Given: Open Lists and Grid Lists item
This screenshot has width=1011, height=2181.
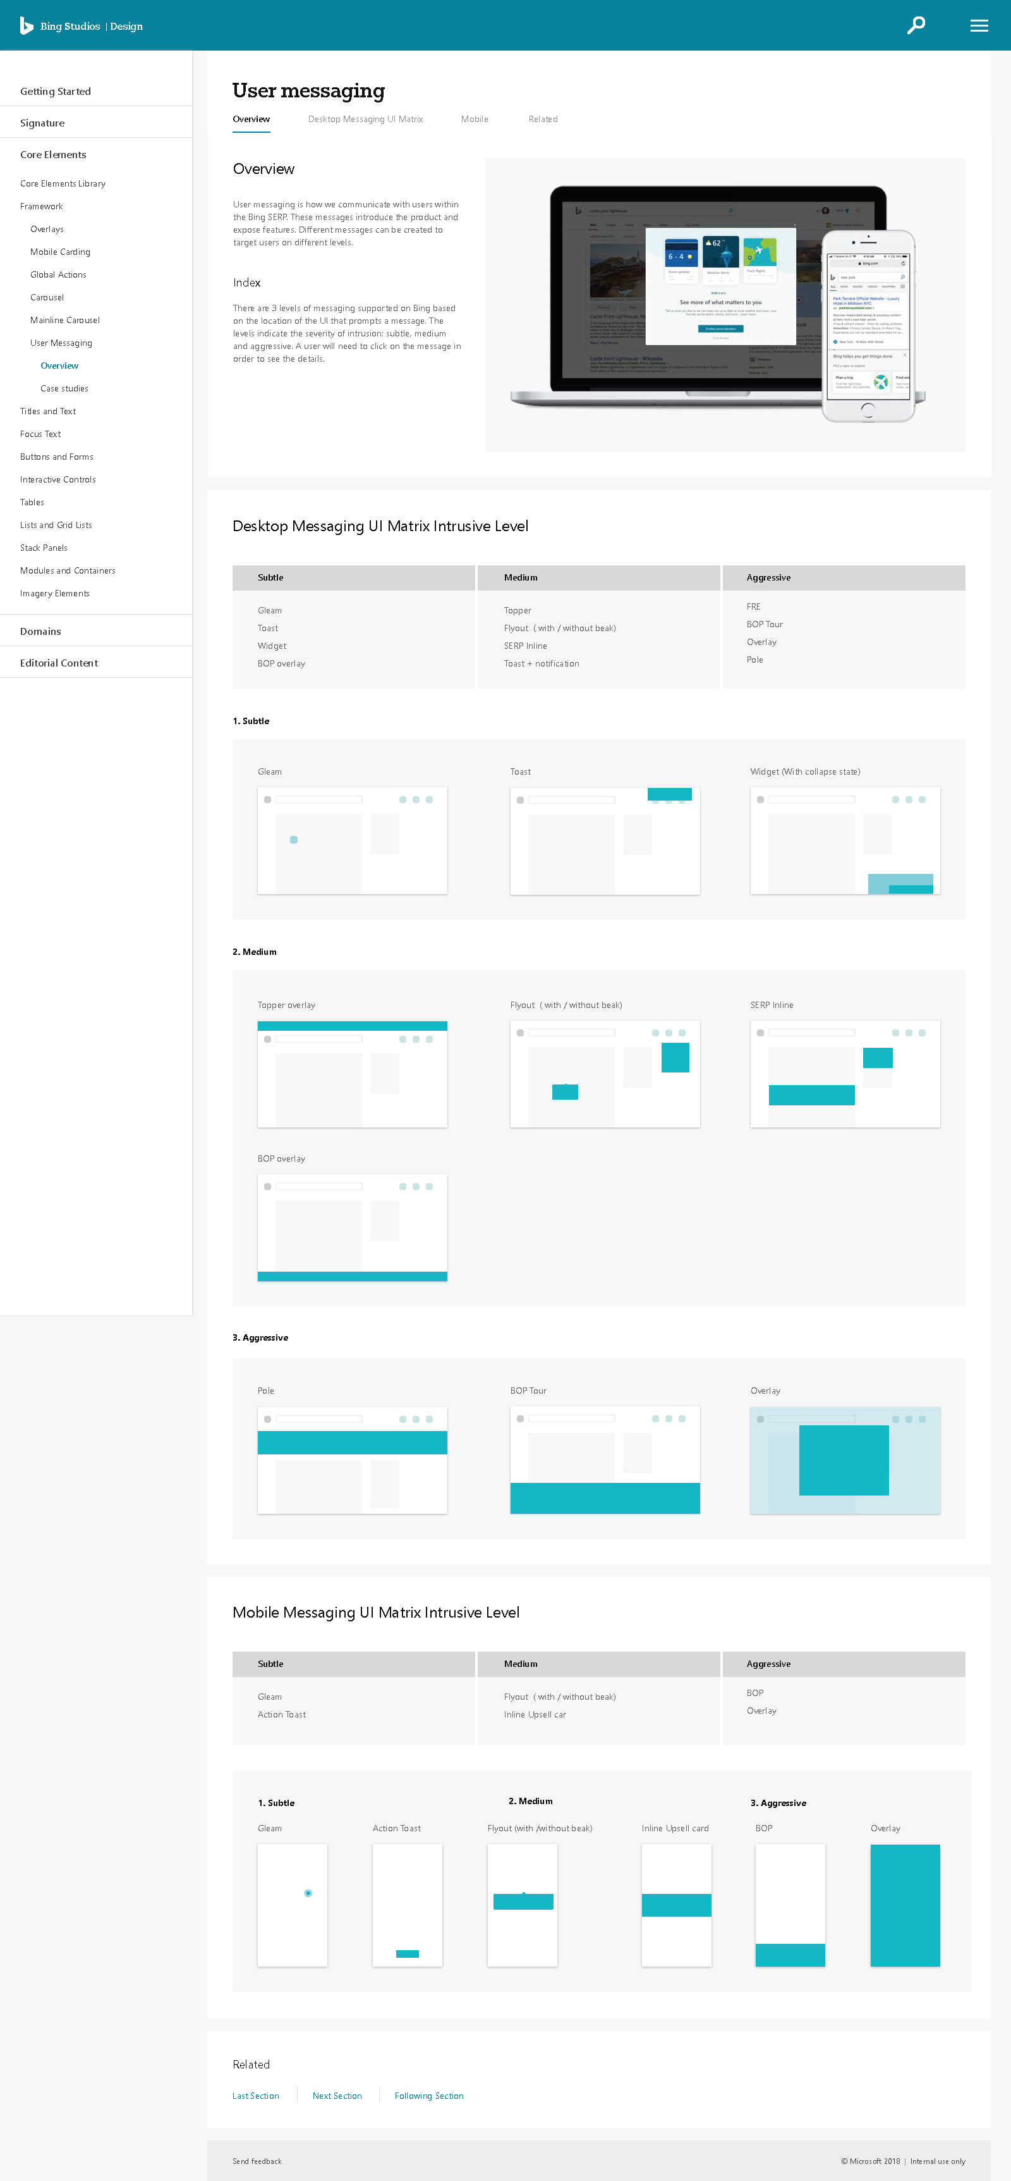Looking at the screenshot, I should 56,525.
